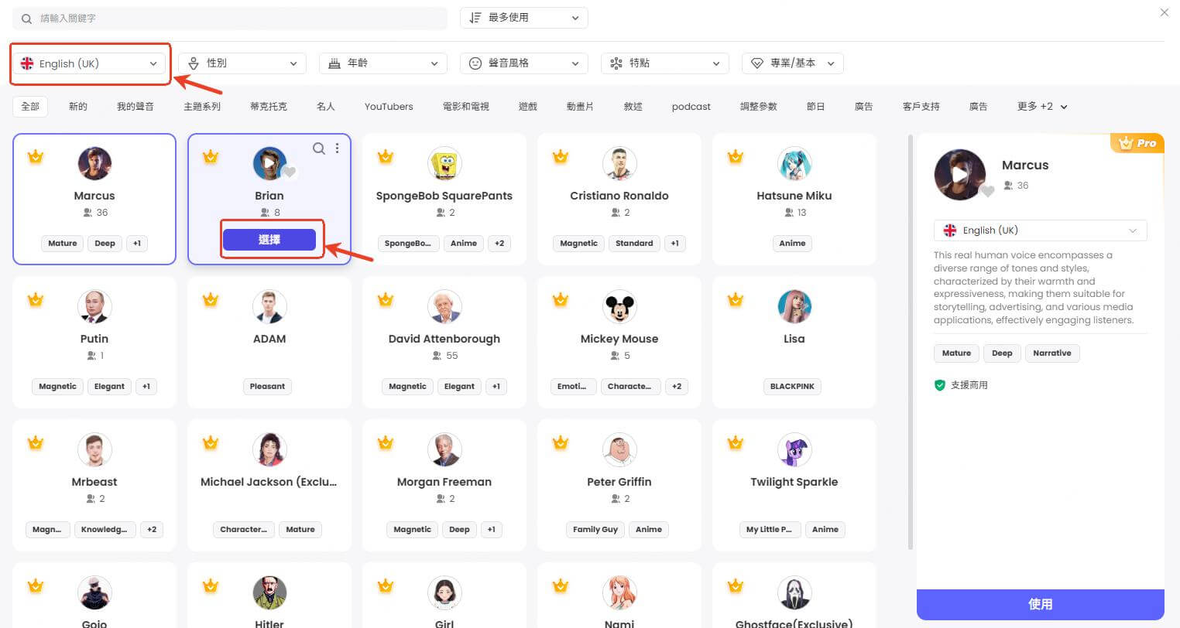The height and width of the screenshot is (628, 1180).
Task: Favorite Brian with the heart icon
Action: 289,172
